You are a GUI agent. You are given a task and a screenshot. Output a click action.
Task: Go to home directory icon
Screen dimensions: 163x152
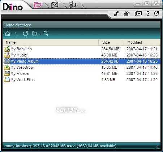point(8,33)
